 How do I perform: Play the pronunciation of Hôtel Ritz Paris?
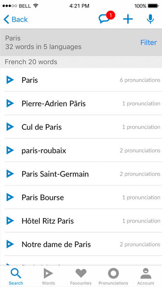click(10, 221)
